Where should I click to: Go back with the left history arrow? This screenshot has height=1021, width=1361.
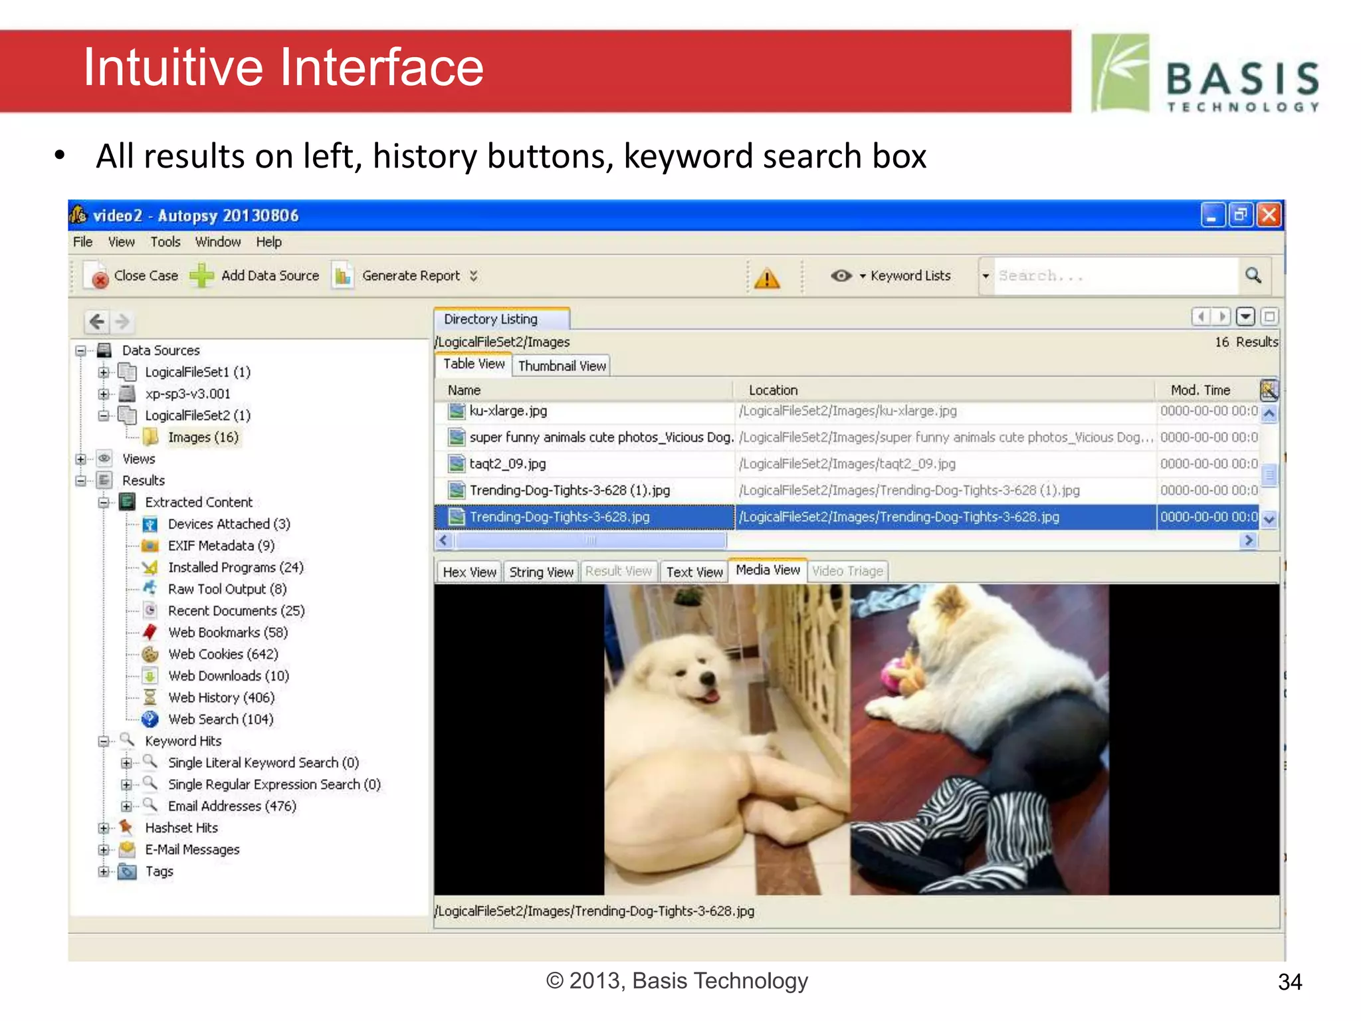click(97, 322)
